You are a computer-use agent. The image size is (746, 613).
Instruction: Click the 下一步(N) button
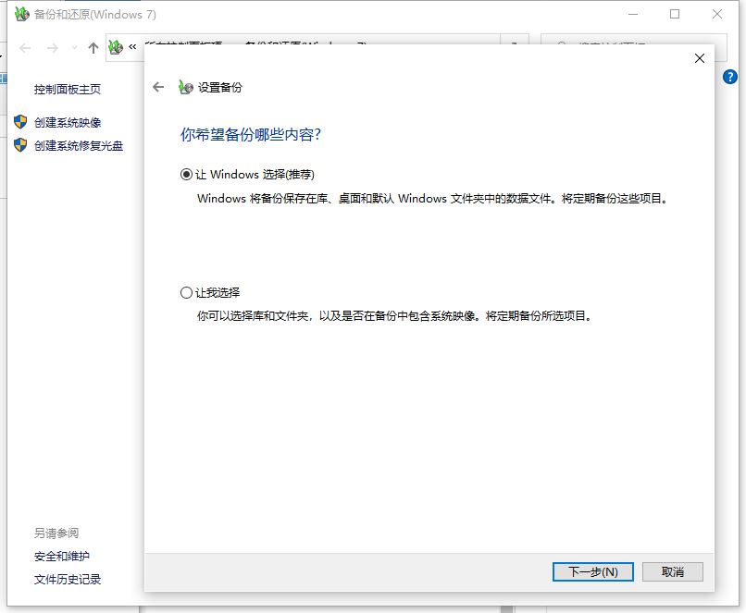pos(592,571)
